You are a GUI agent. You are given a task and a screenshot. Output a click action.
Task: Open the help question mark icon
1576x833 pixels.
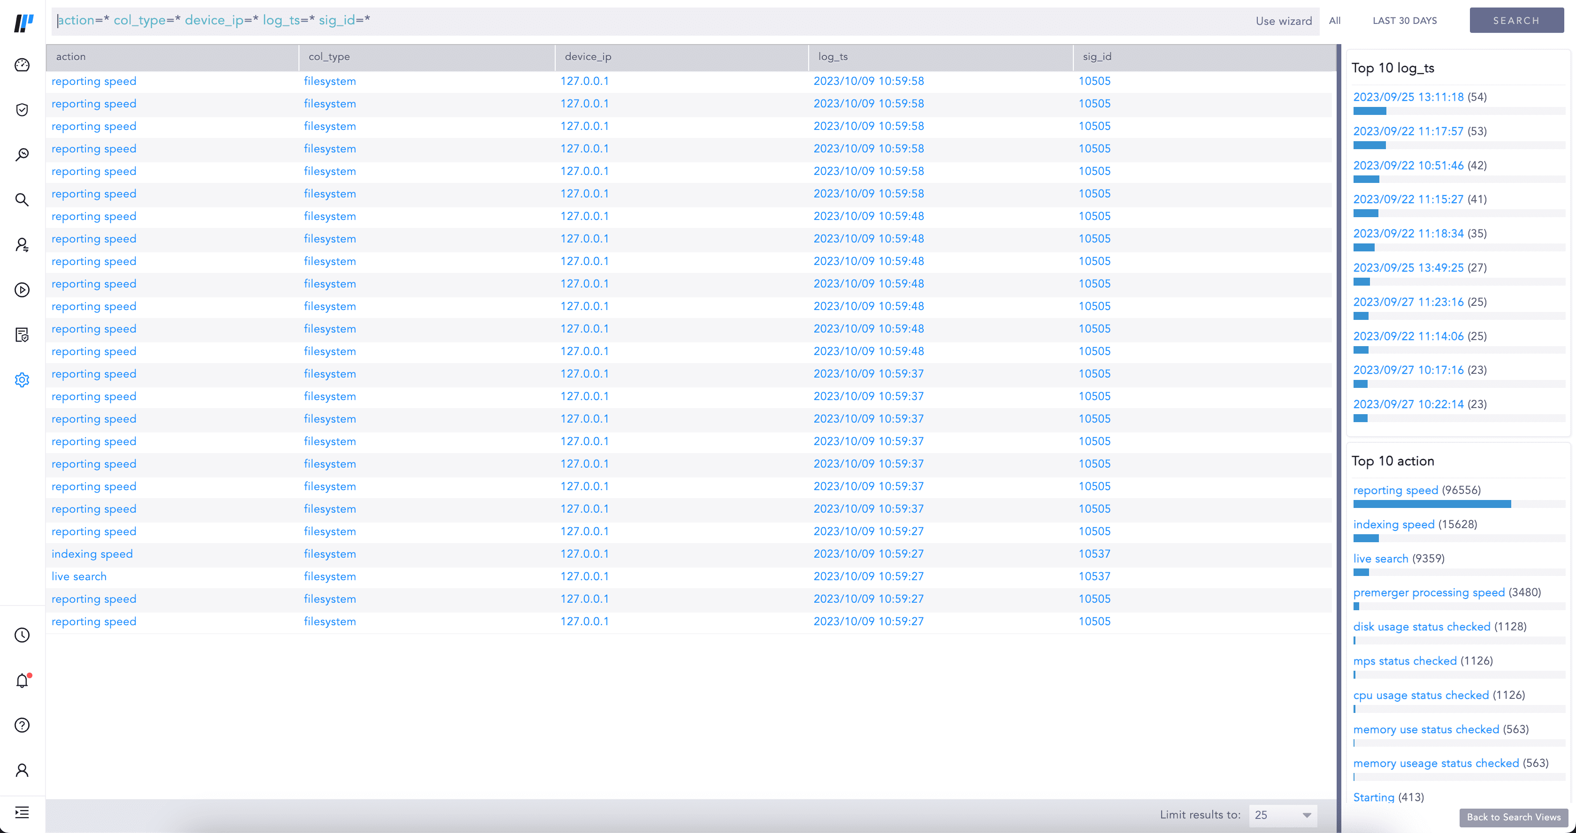click(22, 726)
